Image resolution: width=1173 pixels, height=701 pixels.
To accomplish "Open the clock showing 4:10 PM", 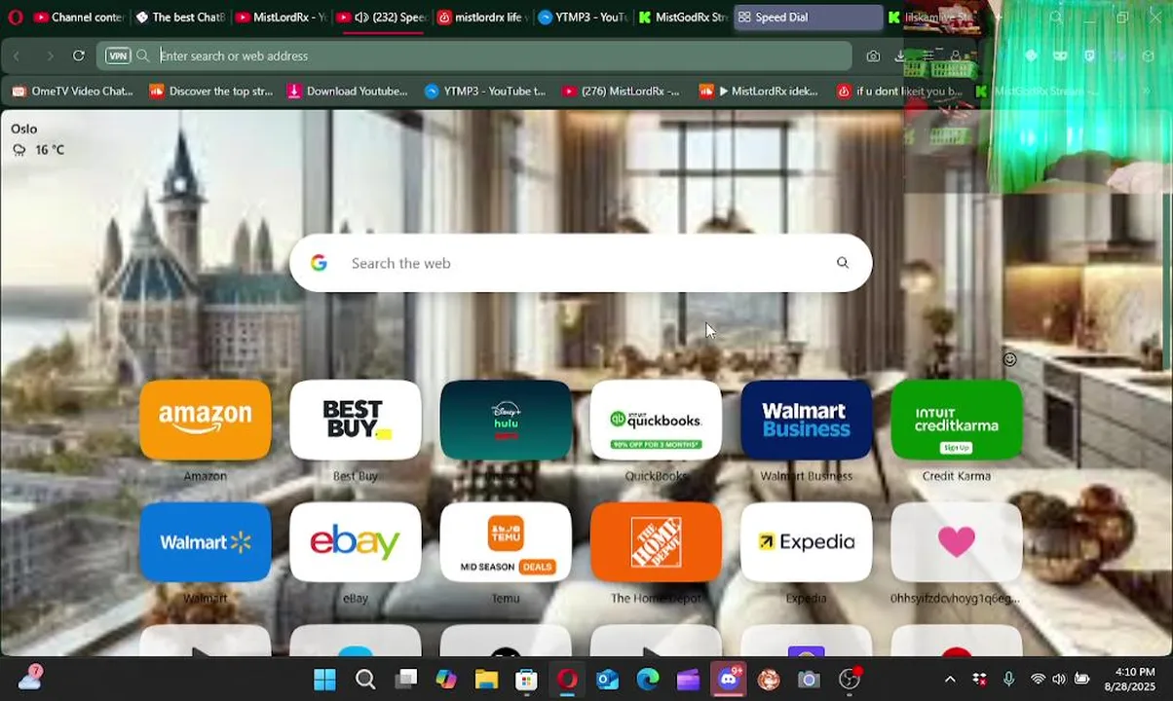I will click(x=1128, y=679).
